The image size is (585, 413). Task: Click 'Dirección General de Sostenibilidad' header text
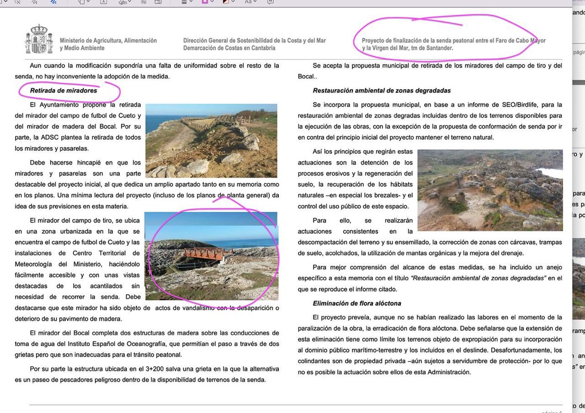[x=254, y=40]
